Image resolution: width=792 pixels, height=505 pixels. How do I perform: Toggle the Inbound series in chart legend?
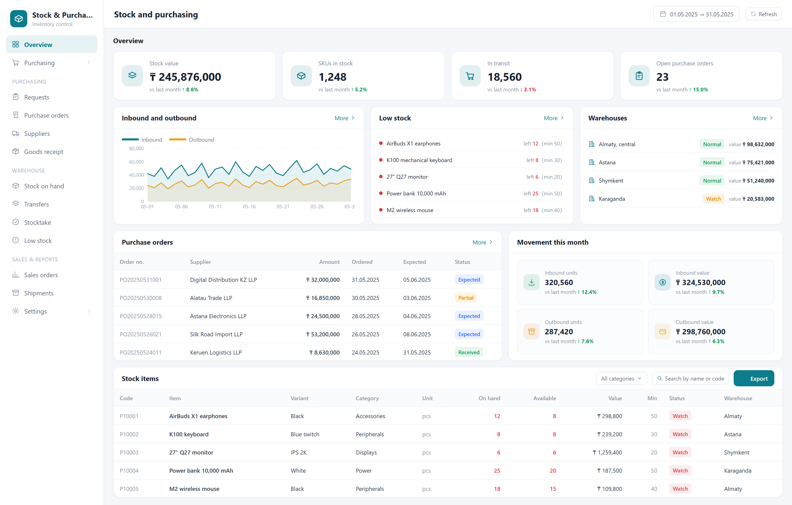[x=142, y=140]
